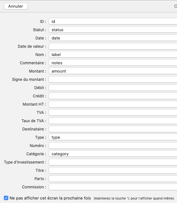Focus the Montant field showing 'amount'

[x=113, y=71]
